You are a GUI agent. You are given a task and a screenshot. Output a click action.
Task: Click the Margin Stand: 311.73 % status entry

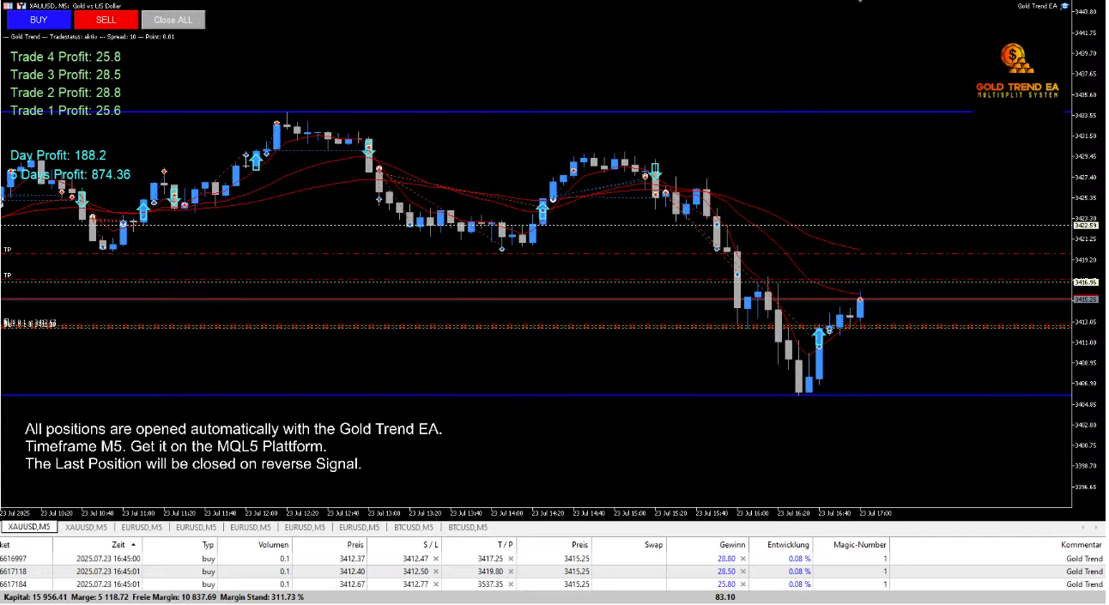coord(262,597)
